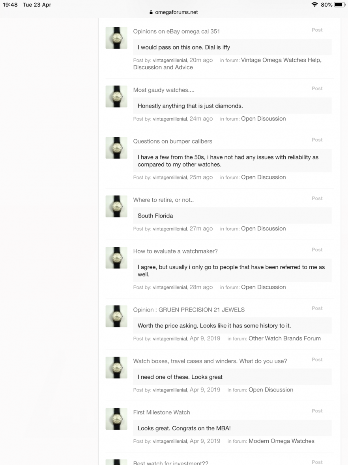This screenshot has width=348, height=465.
Task: Go to the Modern Omega Watches forum
Action: 281,441
